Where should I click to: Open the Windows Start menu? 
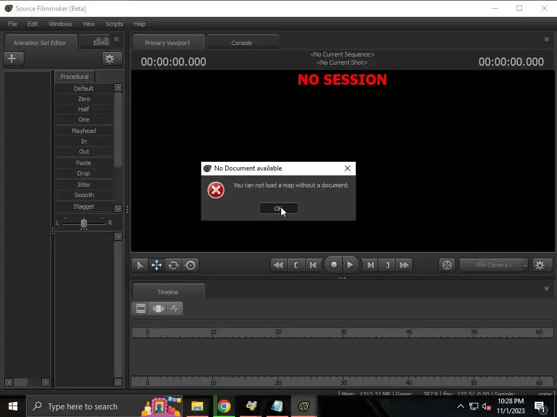point(13,406)
